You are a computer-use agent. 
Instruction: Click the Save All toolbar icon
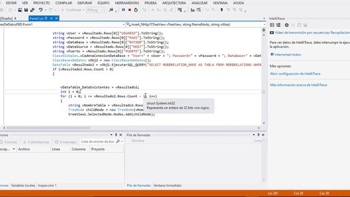coord(32,10)
